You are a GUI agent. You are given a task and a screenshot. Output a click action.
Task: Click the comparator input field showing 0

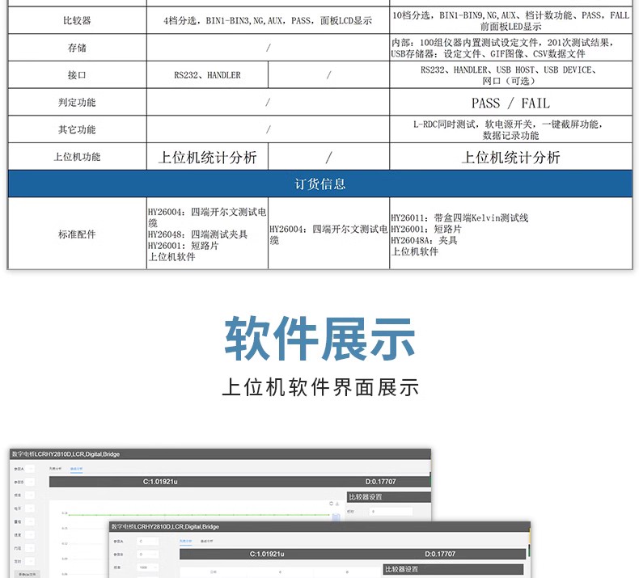tap(391, 512)
